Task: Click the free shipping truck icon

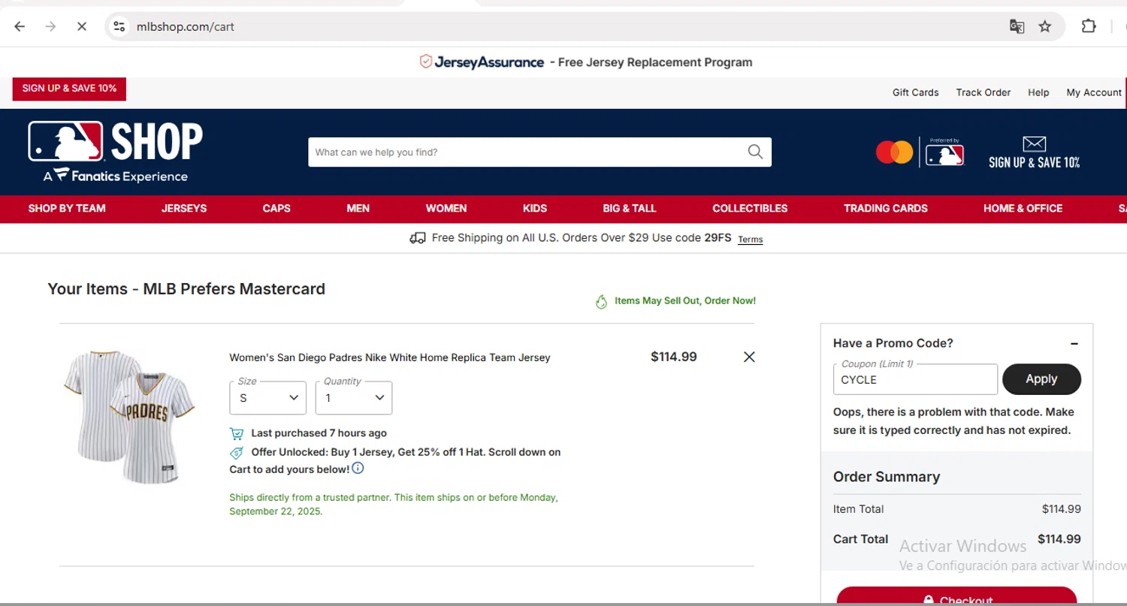Action: 418,238
